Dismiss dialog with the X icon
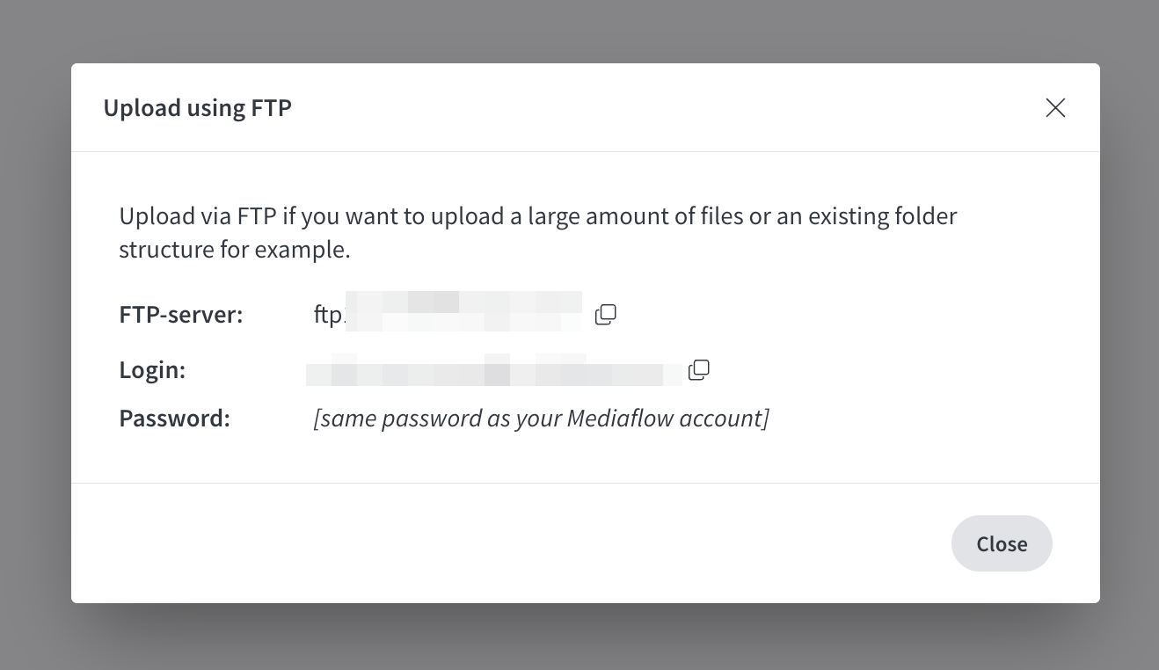 (1055, 107)
